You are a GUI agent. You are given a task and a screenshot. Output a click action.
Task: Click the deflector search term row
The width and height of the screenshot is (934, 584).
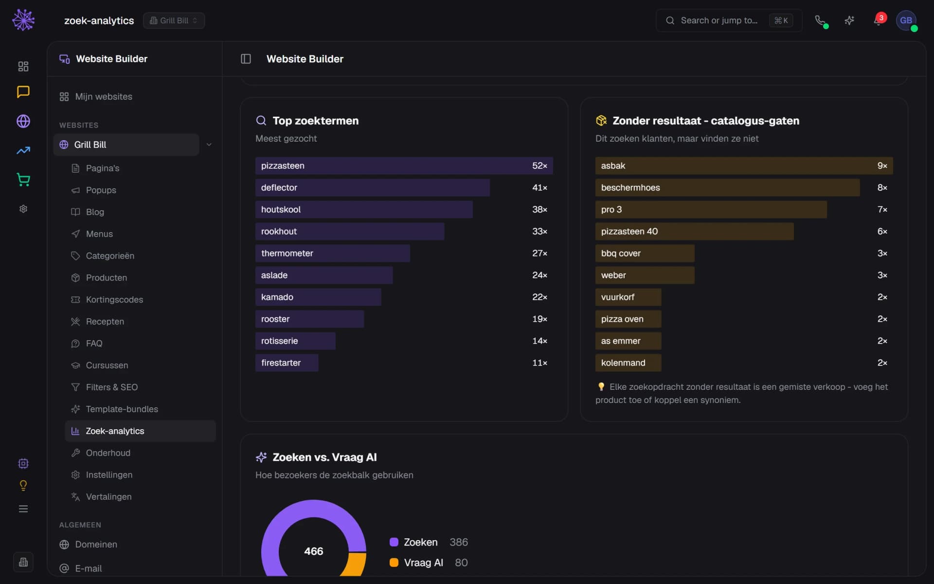click(404, 187)
